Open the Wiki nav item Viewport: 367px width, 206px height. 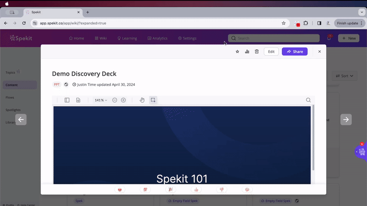pos(100,38)
